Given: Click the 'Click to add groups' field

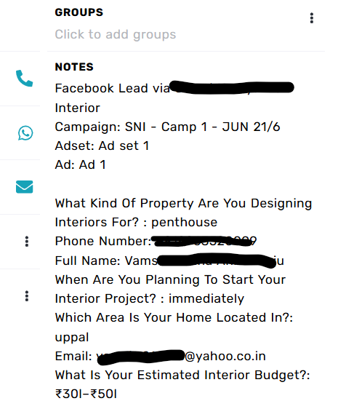Looking at the screenshot, I should pyautogui.click(x=116, y=34).
